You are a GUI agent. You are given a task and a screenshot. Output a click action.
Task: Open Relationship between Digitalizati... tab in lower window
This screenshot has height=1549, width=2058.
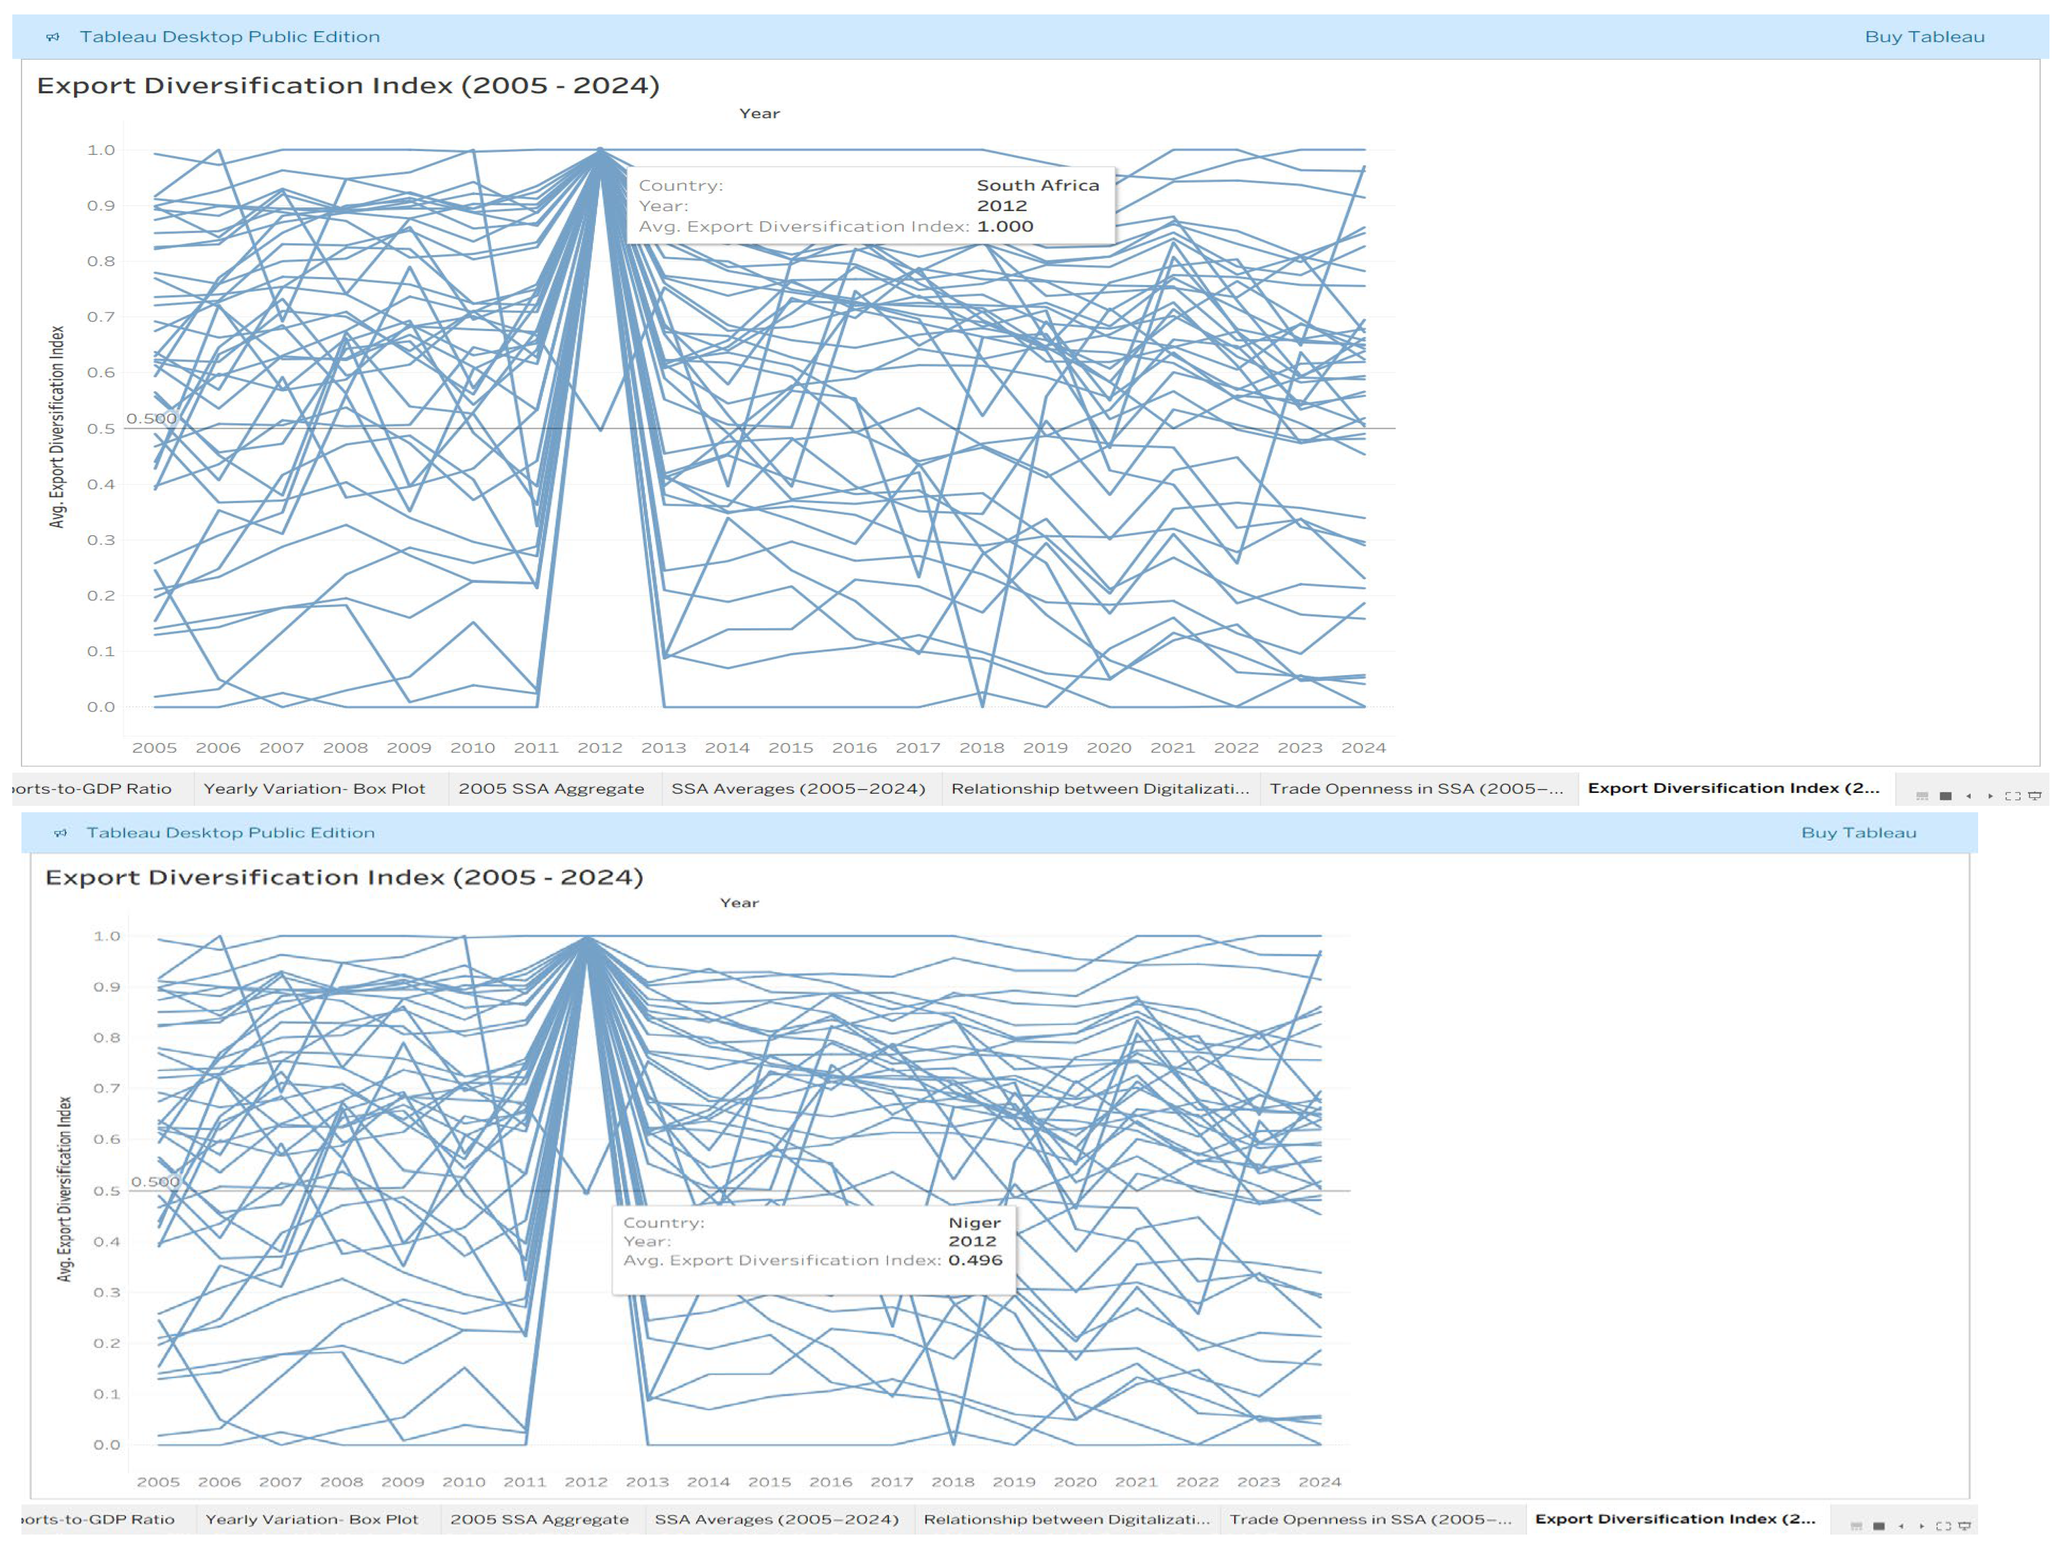[x=1066, y=1519]
